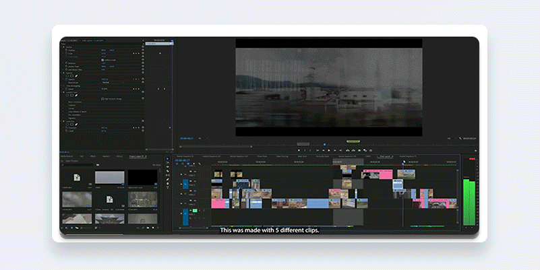The height and width of the screenshot is (270, 540).
Task: Open the Button Editor plus icon
Action: point(475,151)
